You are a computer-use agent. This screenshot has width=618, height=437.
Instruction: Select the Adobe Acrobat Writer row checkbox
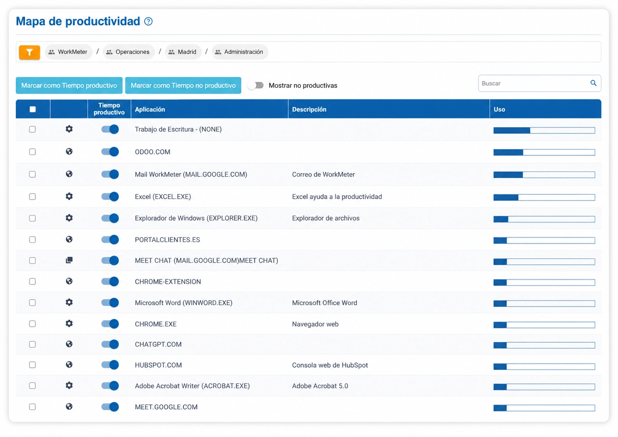tap(32, 386)
